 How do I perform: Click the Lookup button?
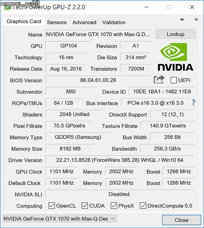[175, 34]
